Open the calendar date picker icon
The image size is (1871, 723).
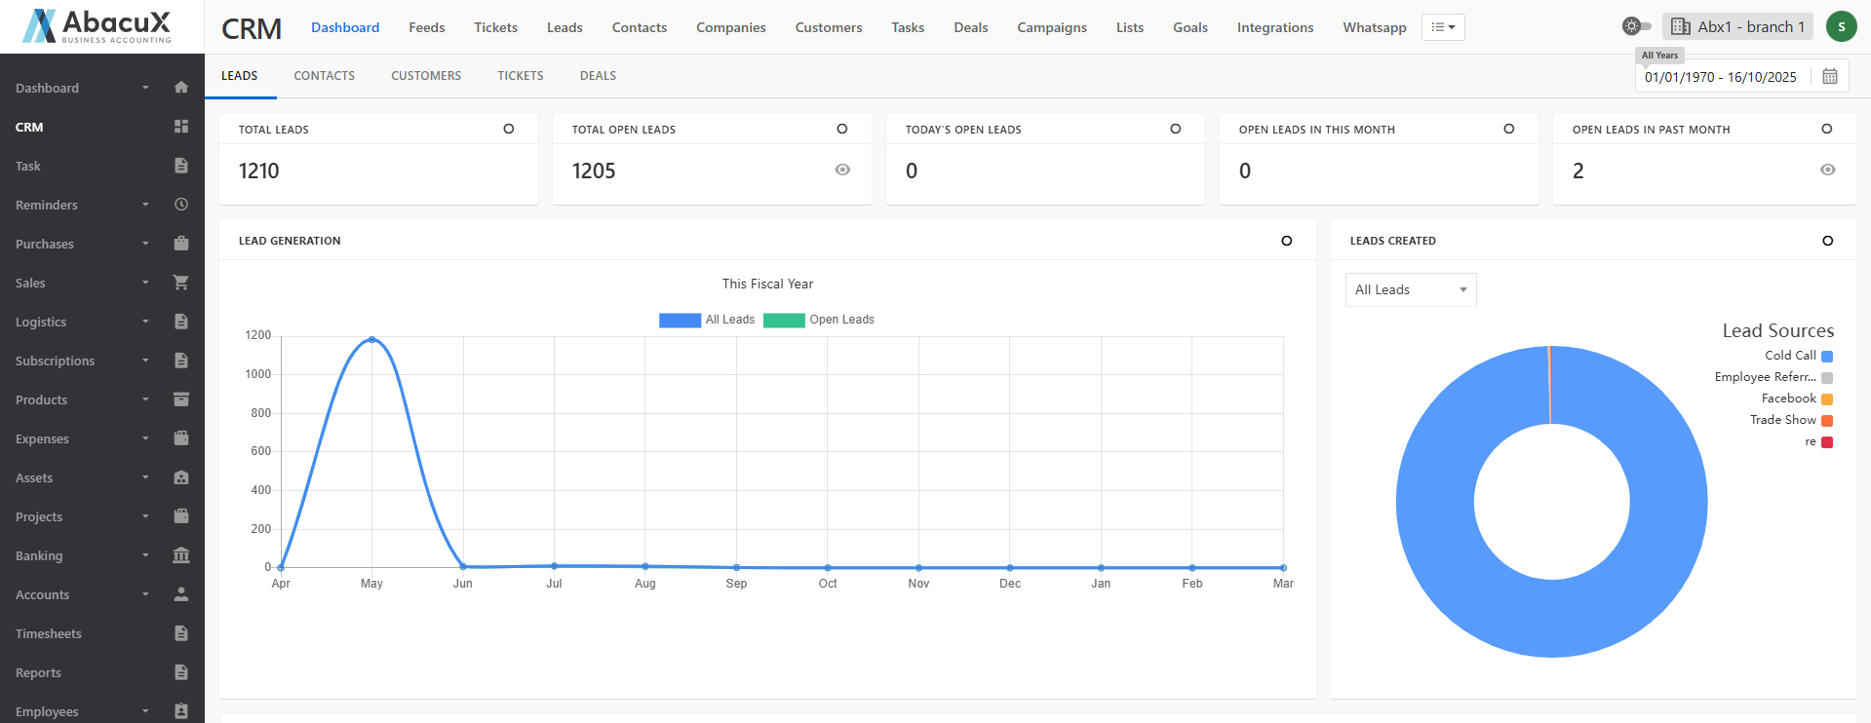click(x=1830, y=77)
